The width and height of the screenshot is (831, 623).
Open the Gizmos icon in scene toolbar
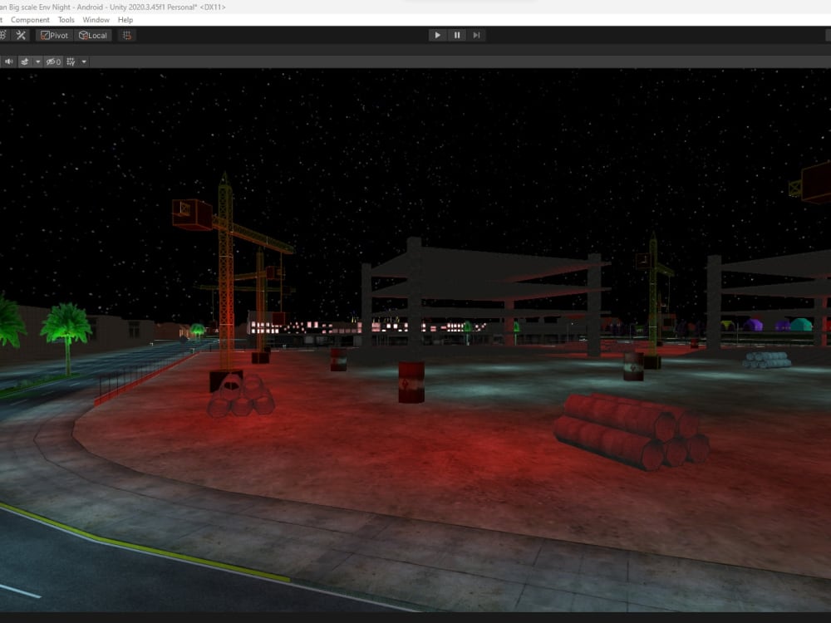pos(71,61)
